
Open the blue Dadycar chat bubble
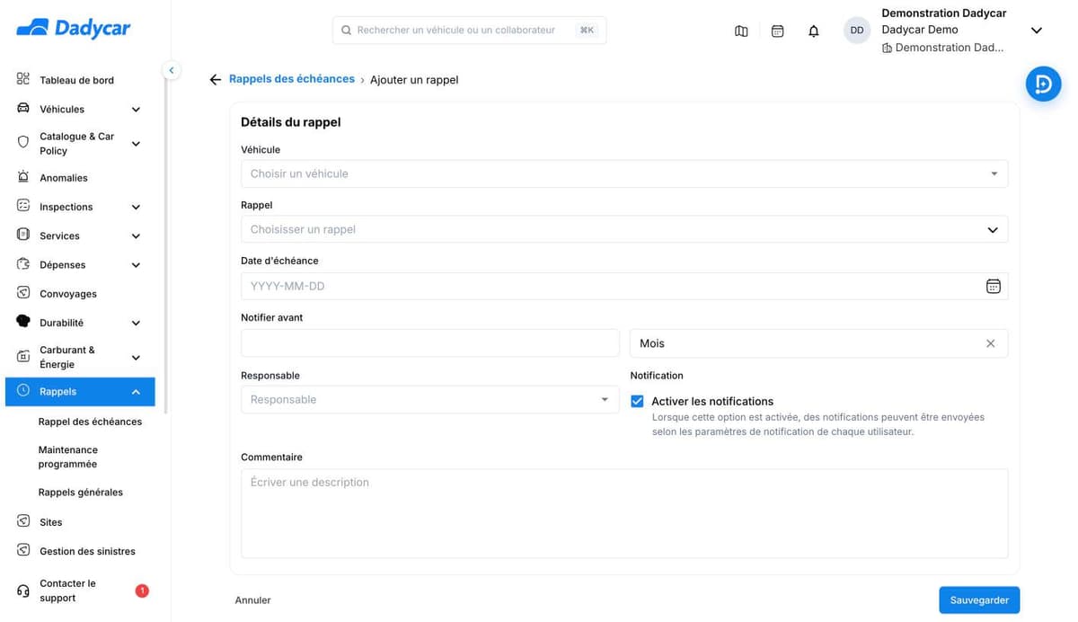(x=1044, y=84)
